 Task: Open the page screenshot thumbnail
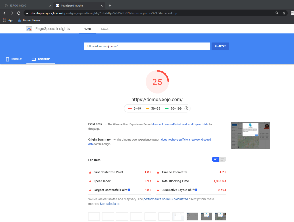click(250, 135)
